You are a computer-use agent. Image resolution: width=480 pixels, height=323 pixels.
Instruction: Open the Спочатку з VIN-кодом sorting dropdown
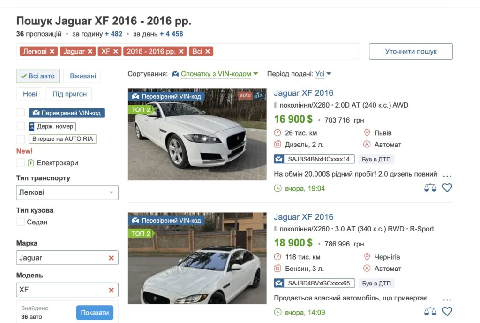click(x=216, y=74)
